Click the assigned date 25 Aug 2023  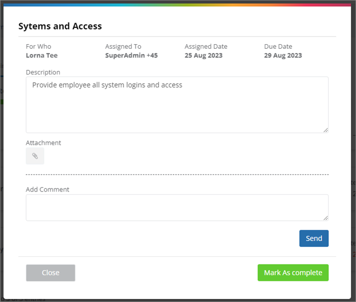[203, 55]
